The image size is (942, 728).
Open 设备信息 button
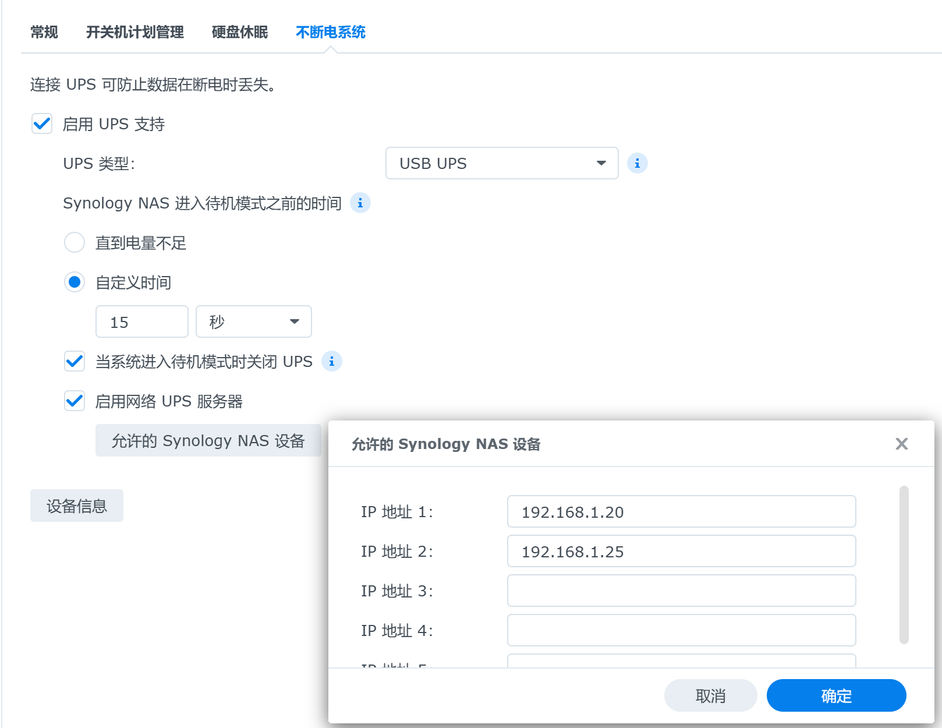point(77,506)
